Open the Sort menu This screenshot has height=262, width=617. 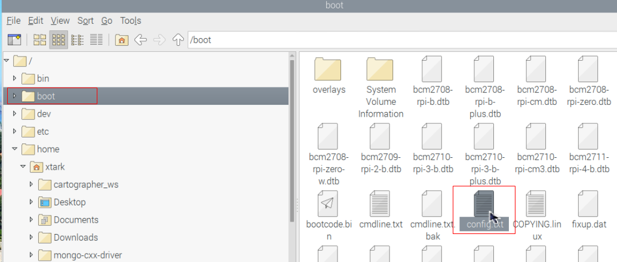pyautogui.click(x=85, y=21)
